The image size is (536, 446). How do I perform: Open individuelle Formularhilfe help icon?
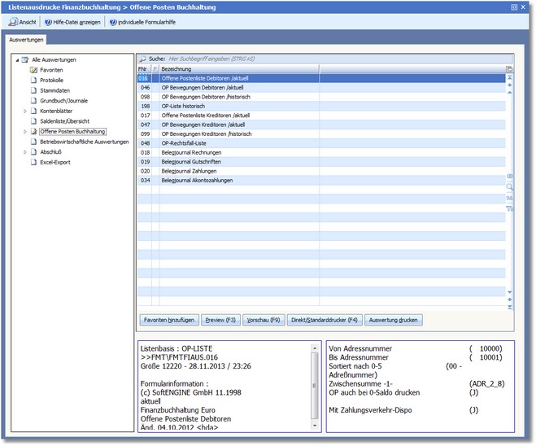pyautogui.click(x=113, y=22)
